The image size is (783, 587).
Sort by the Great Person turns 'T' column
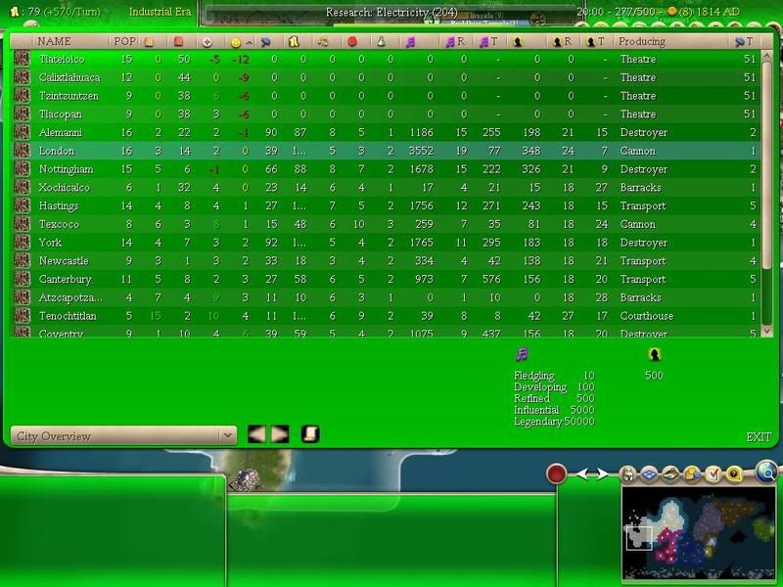pyautogui.click(x=595, y=42)
